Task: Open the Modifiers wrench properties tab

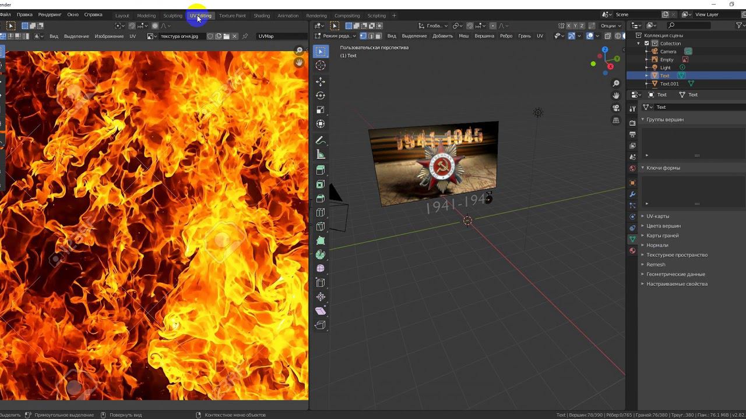Action: pyautogui.click(x=632, y=194)
